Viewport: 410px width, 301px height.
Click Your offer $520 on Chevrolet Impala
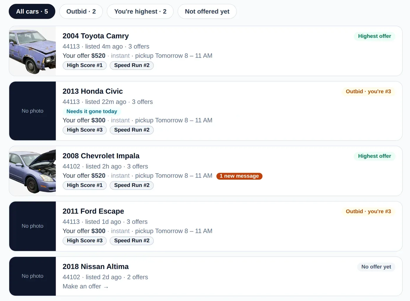[84, 176]
